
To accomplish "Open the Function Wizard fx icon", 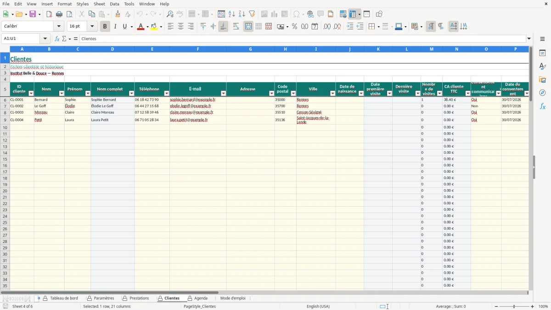I will coord(57,39).
